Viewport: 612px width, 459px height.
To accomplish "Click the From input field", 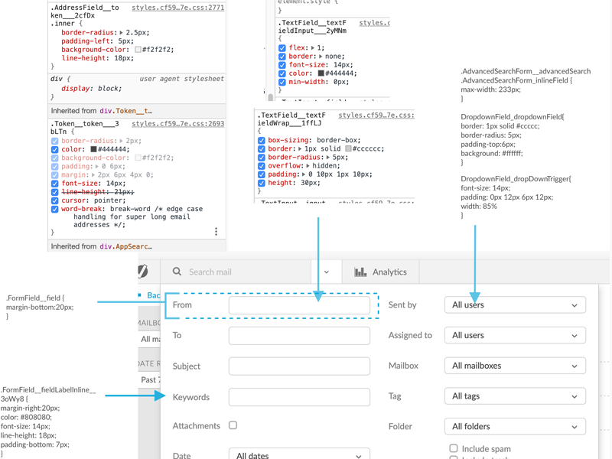I will tap(299, 304).
